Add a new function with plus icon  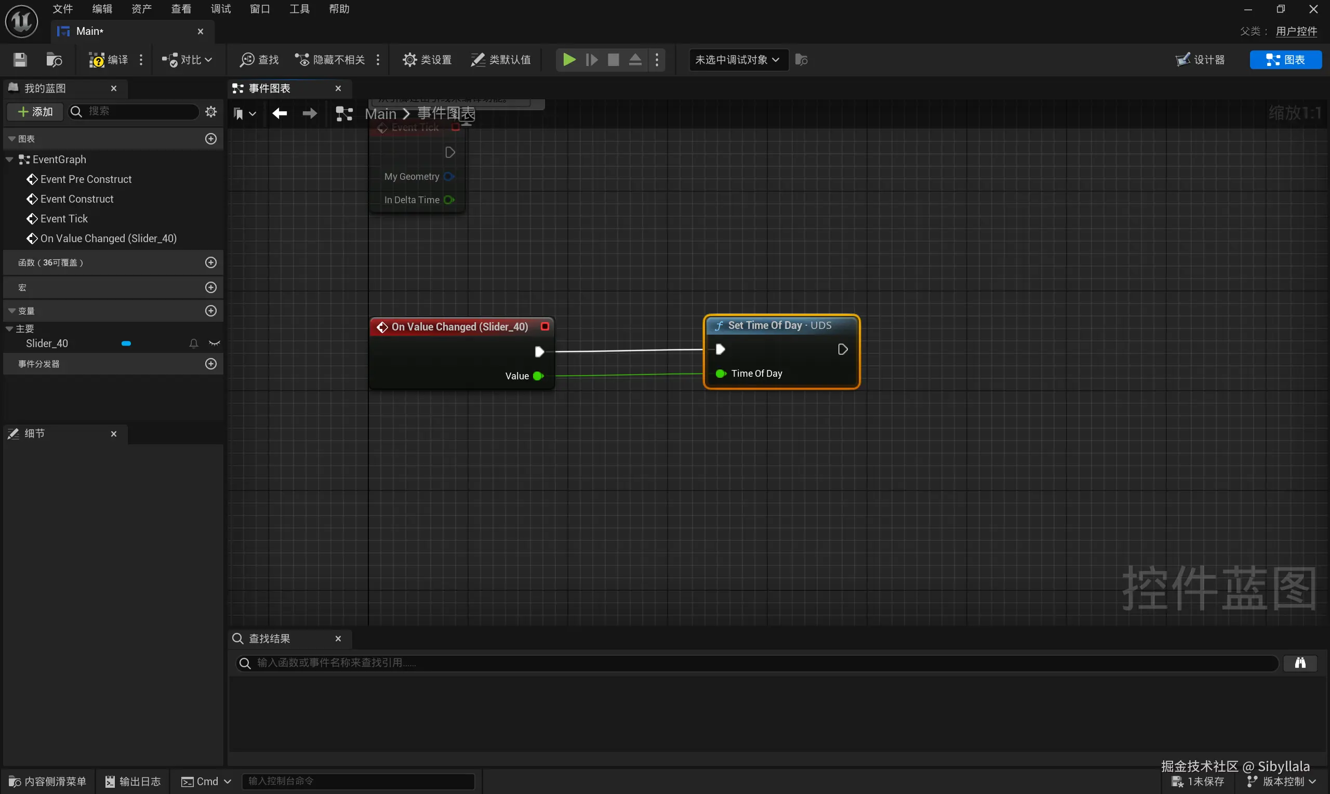pos(211,263)
